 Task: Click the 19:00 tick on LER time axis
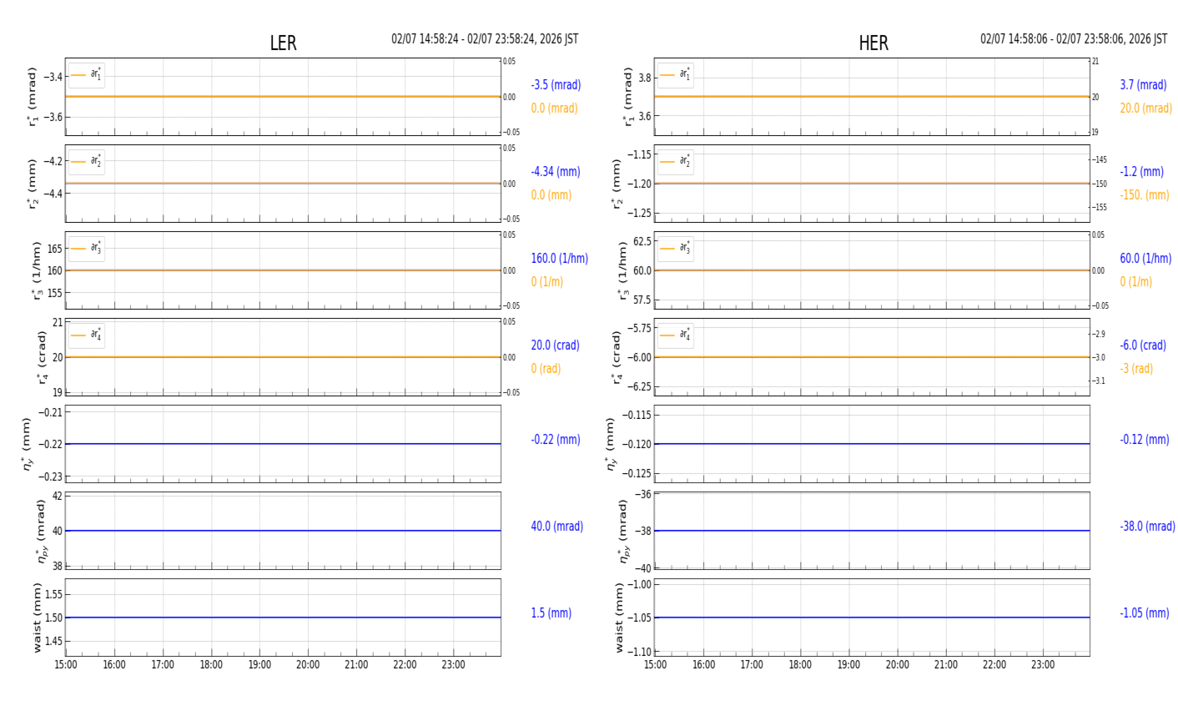tap(259, 665)
